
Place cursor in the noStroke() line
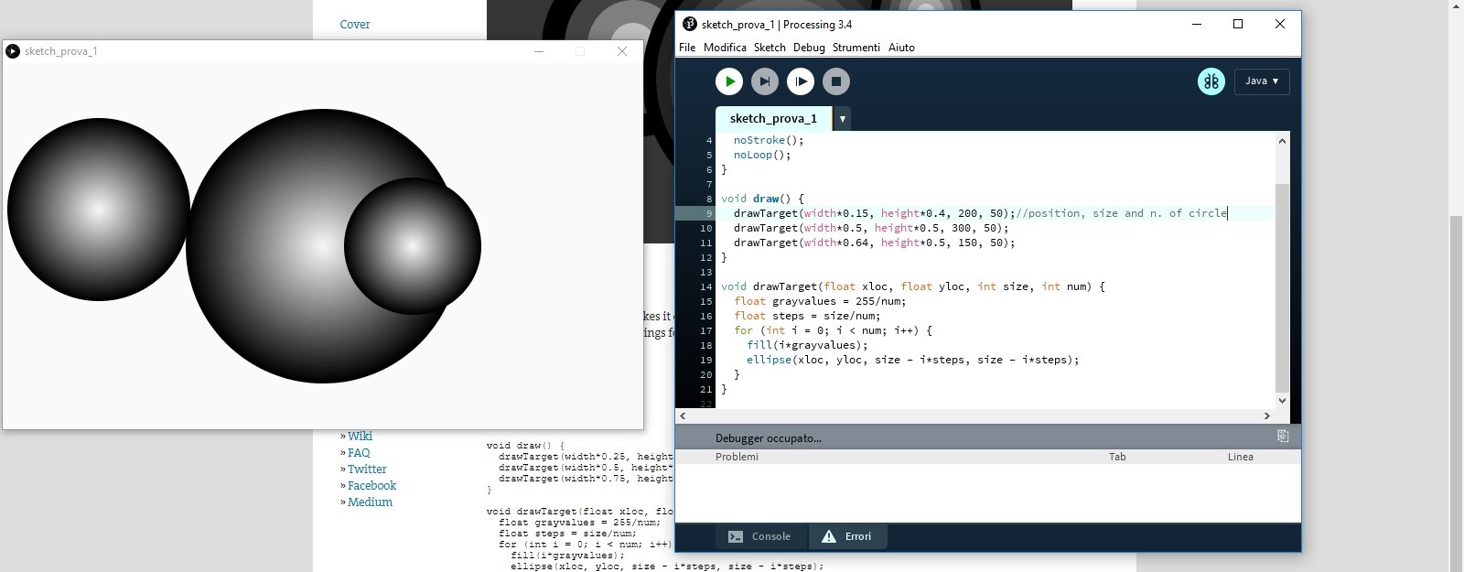point(769,140)
